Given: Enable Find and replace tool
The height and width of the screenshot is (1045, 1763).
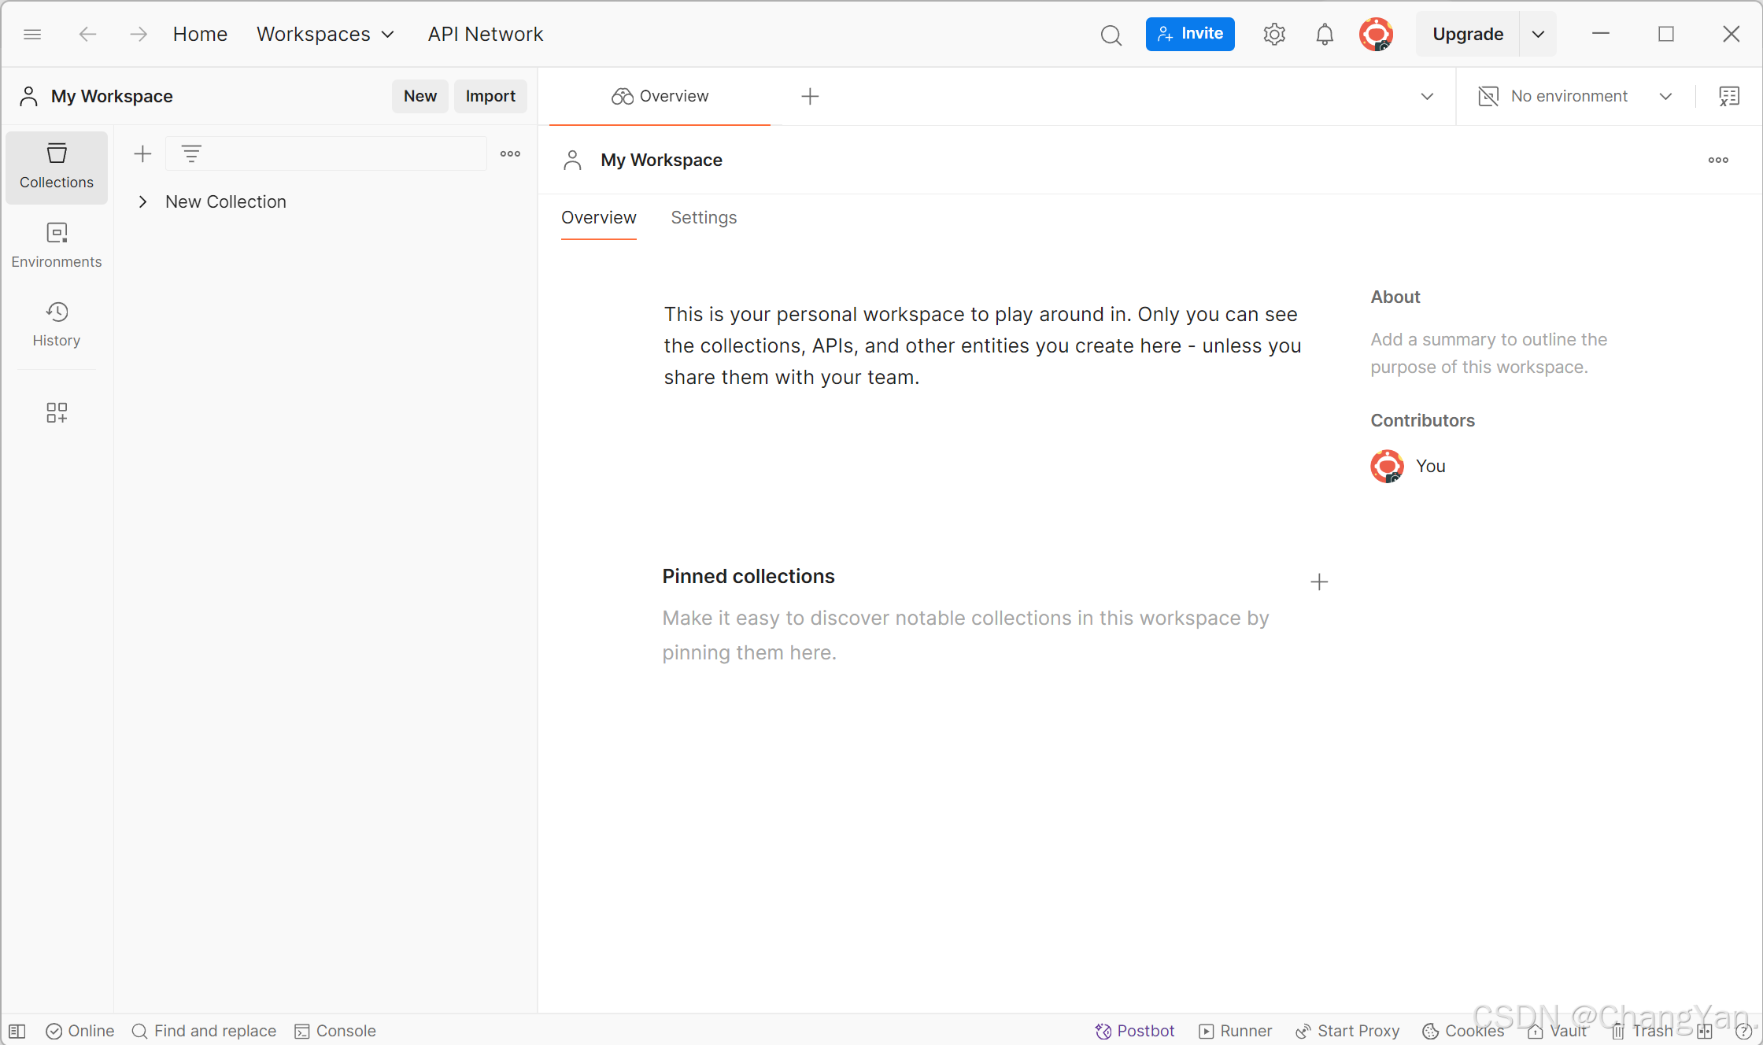Looking at the screenshot, I should pyautogui.click(x=203, y=1030).
